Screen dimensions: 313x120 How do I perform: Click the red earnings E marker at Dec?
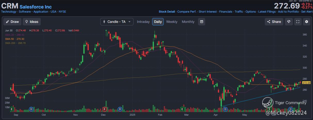point(105,109)
